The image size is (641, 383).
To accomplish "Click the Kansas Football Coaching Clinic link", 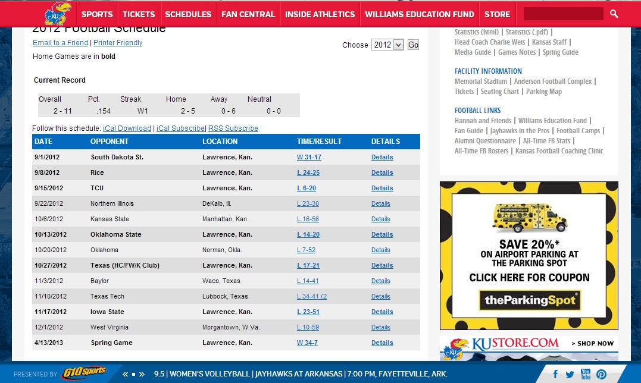I will (x=559, y=151).
